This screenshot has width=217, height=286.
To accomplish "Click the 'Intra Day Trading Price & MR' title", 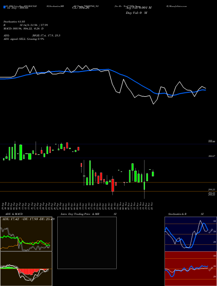I will click(80, 214).
